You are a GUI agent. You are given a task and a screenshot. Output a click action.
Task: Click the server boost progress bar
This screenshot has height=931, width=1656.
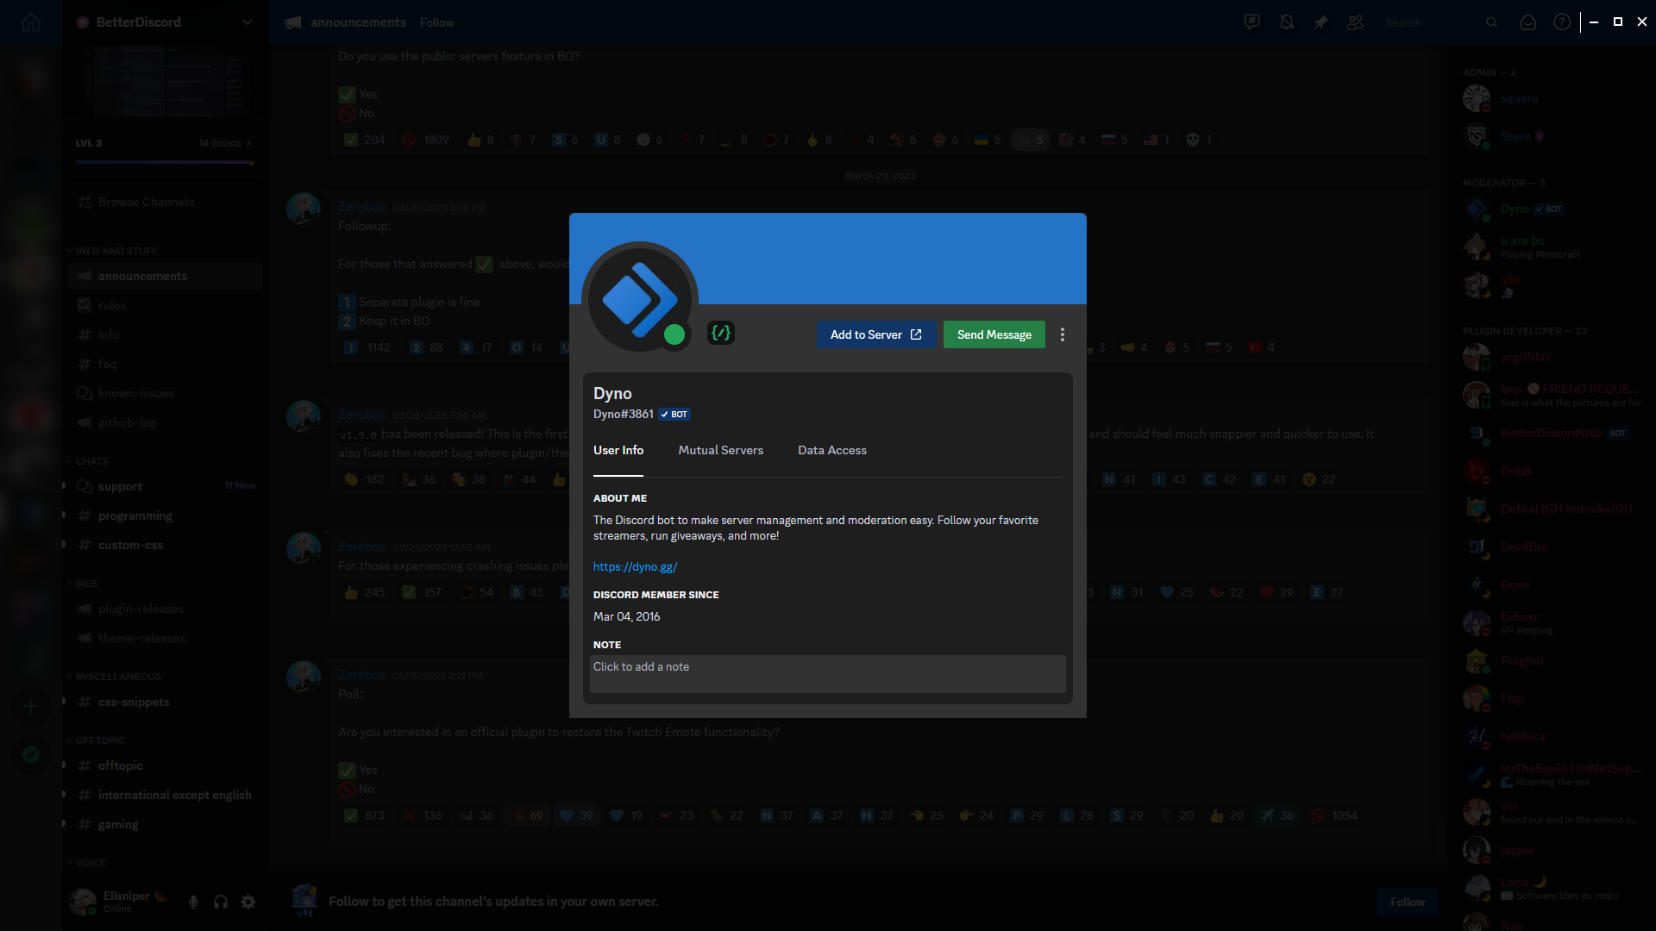click(164, 162)
